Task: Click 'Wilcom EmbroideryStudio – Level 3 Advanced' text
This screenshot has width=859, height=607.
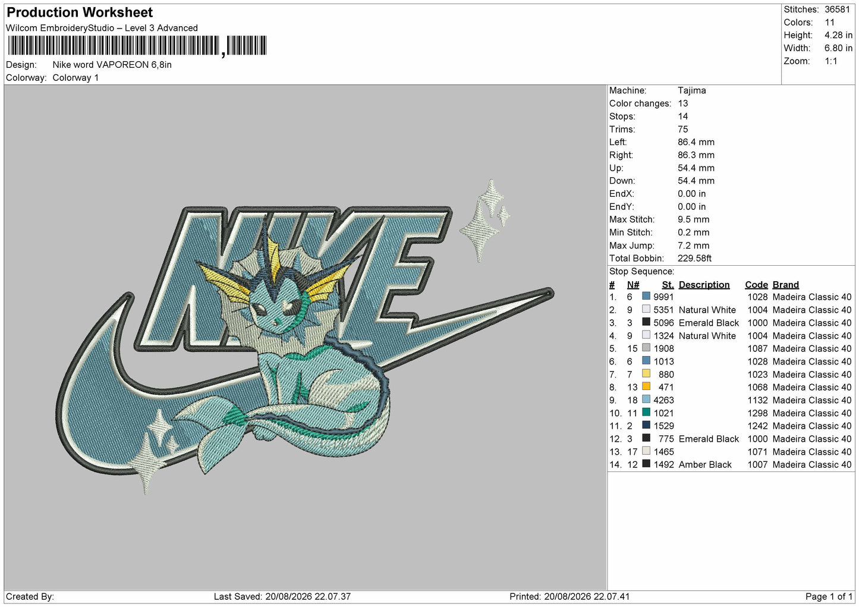Action: (102, 28)
